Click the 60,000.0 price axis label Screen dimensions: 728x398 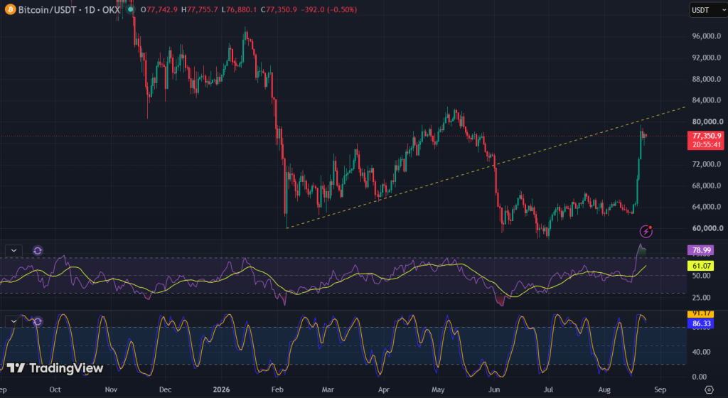click(707, 228)
